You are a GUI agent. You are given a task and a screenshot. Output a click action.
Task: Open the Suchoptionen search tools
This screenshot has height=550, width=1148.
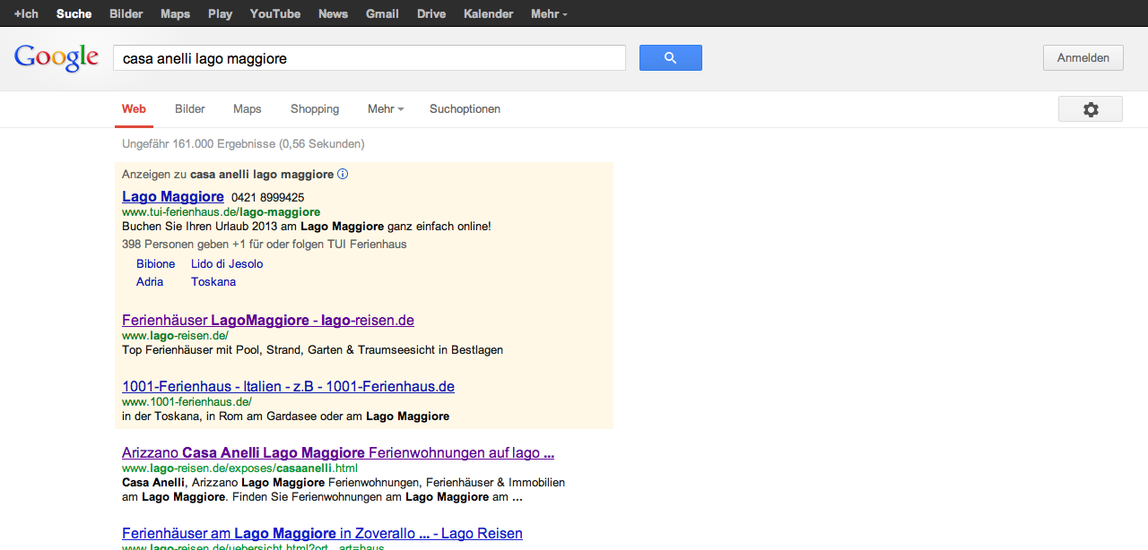[465, 109]
